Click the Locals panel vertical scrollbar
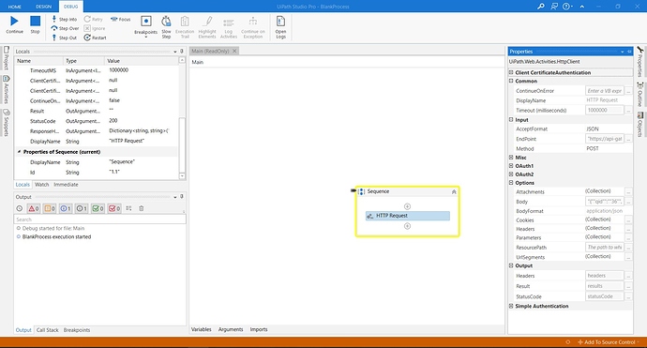Screen dimensions: 647x348 (182, 118)
